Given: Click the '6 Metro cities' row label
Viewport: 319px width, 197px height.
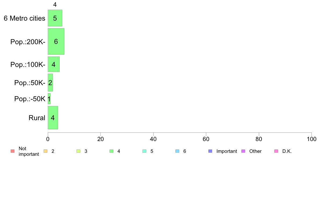Looking at the screenshot, I should [24, 18].
